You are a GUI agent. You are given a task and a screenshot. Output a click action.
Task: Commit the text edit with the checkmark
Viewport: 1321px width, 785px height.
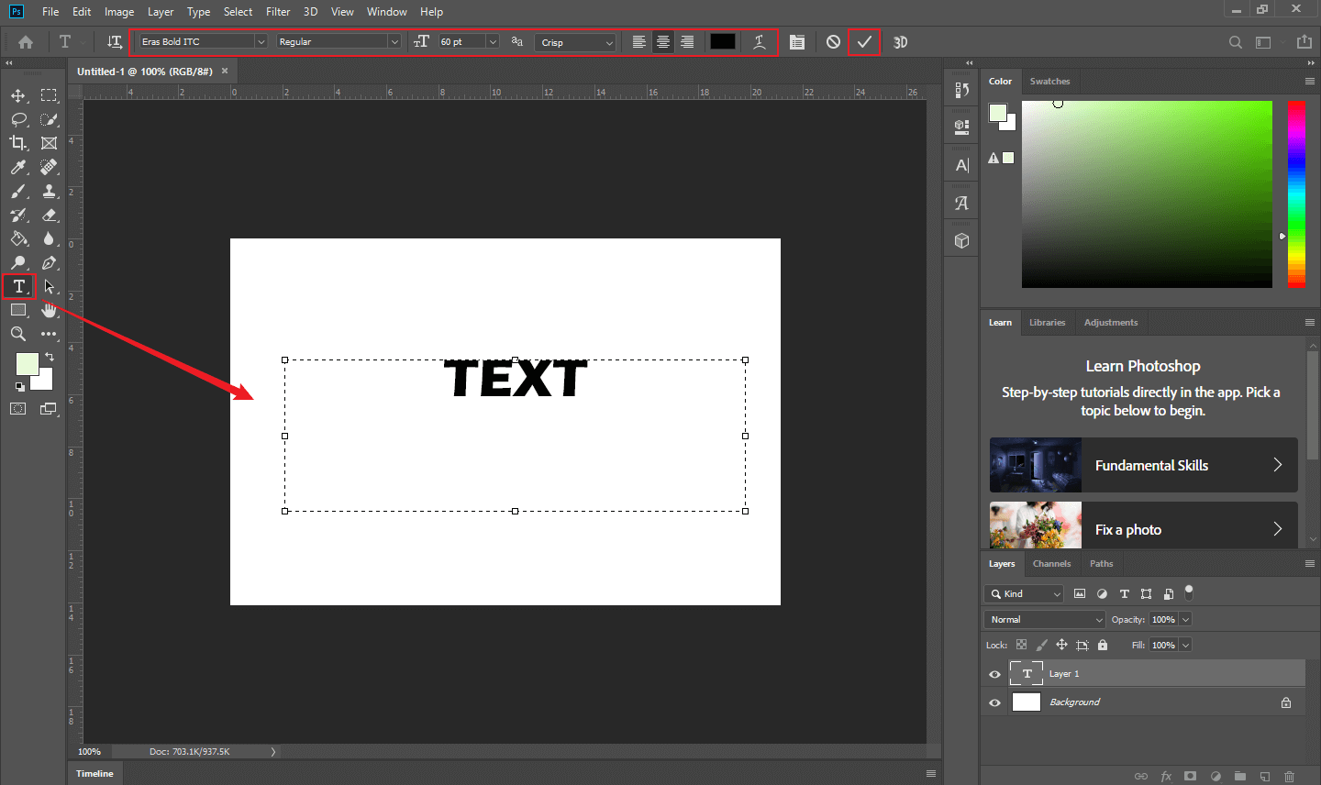pyautogui.click(x=863, y=41)
